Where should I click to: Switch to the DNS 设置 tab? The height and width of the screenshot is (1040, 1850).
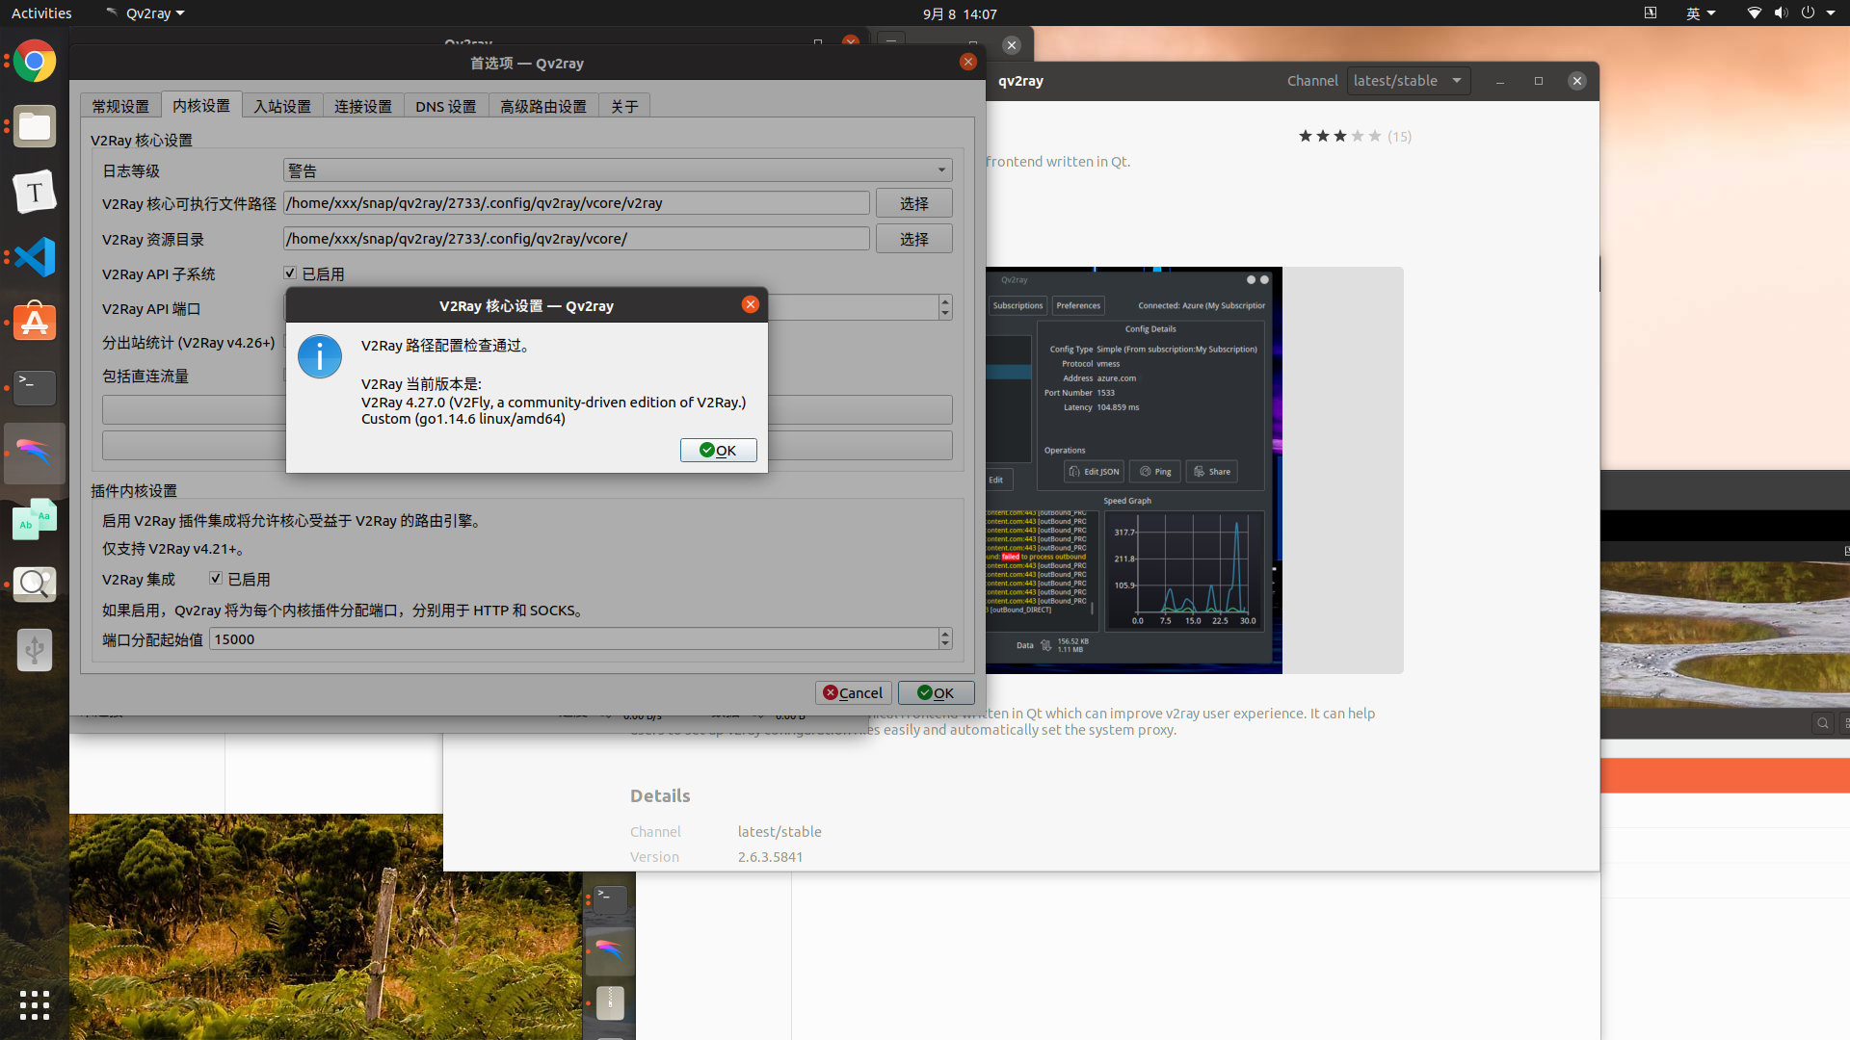[446, 106]
